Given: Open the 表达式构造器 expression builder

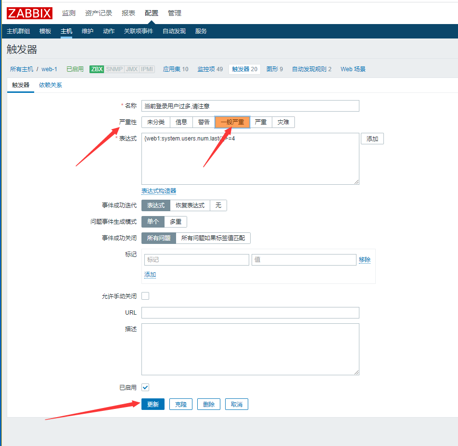Looking at the screenshot, I should coord(159,191).
